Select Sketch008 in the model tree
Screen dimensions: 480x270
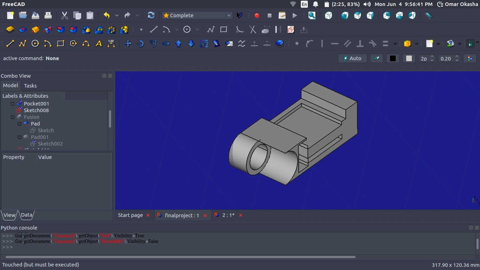coord(36,110)
